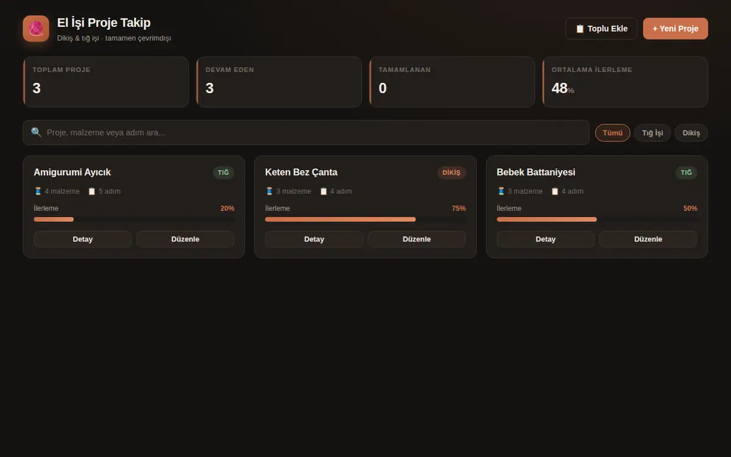Open the Toplu Ekle bulk add dialog
Viewport: 731px width, 457px height.
[x=601, y=29]
